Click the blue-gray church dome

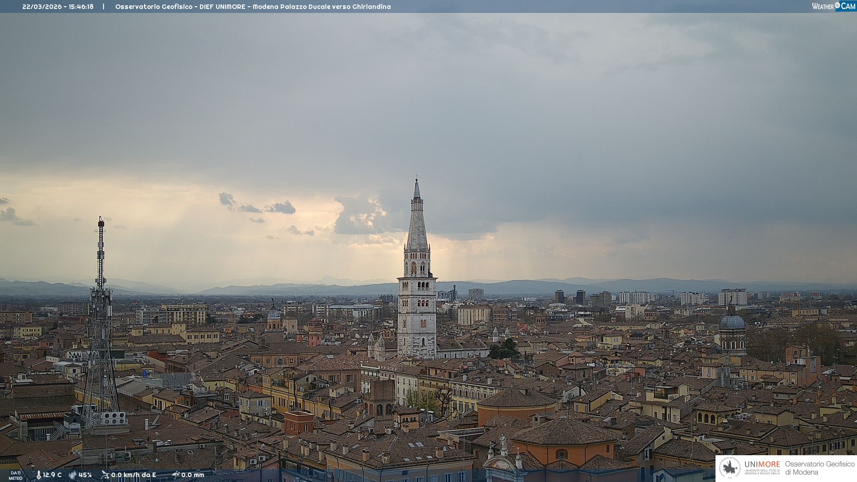(732, 321)
